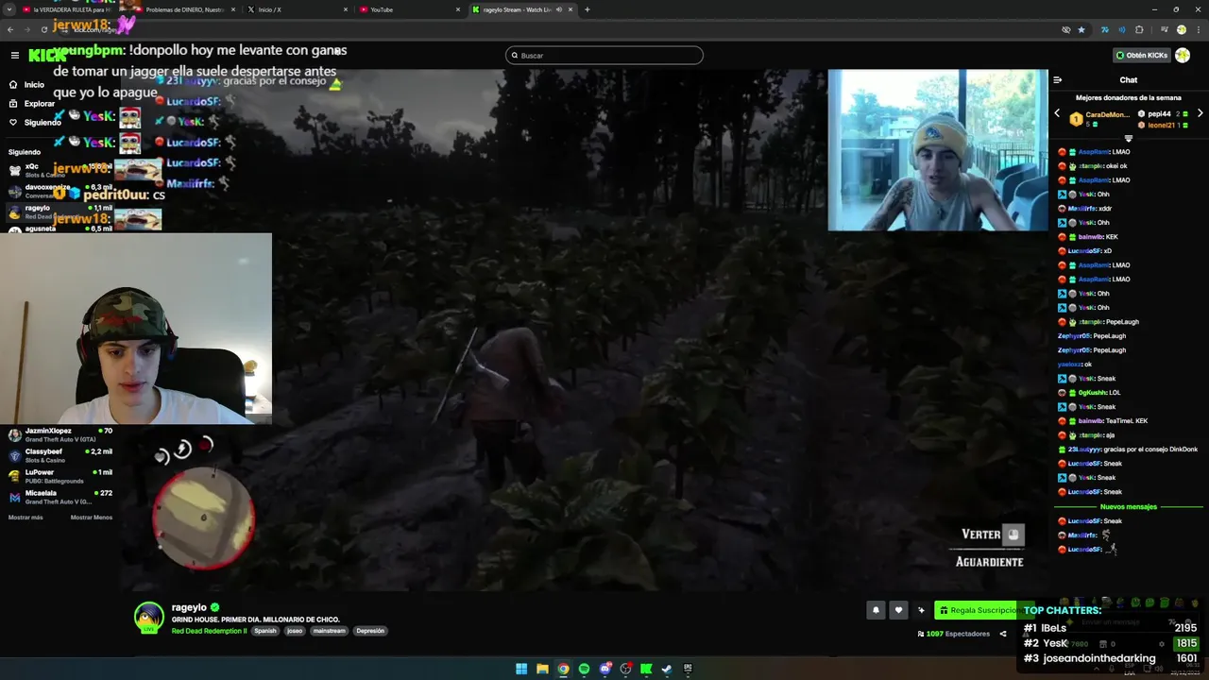The image size is (1209, 680).
Task: Switch to la VERDADERA RULETA tab
Action: pos(71,9)
